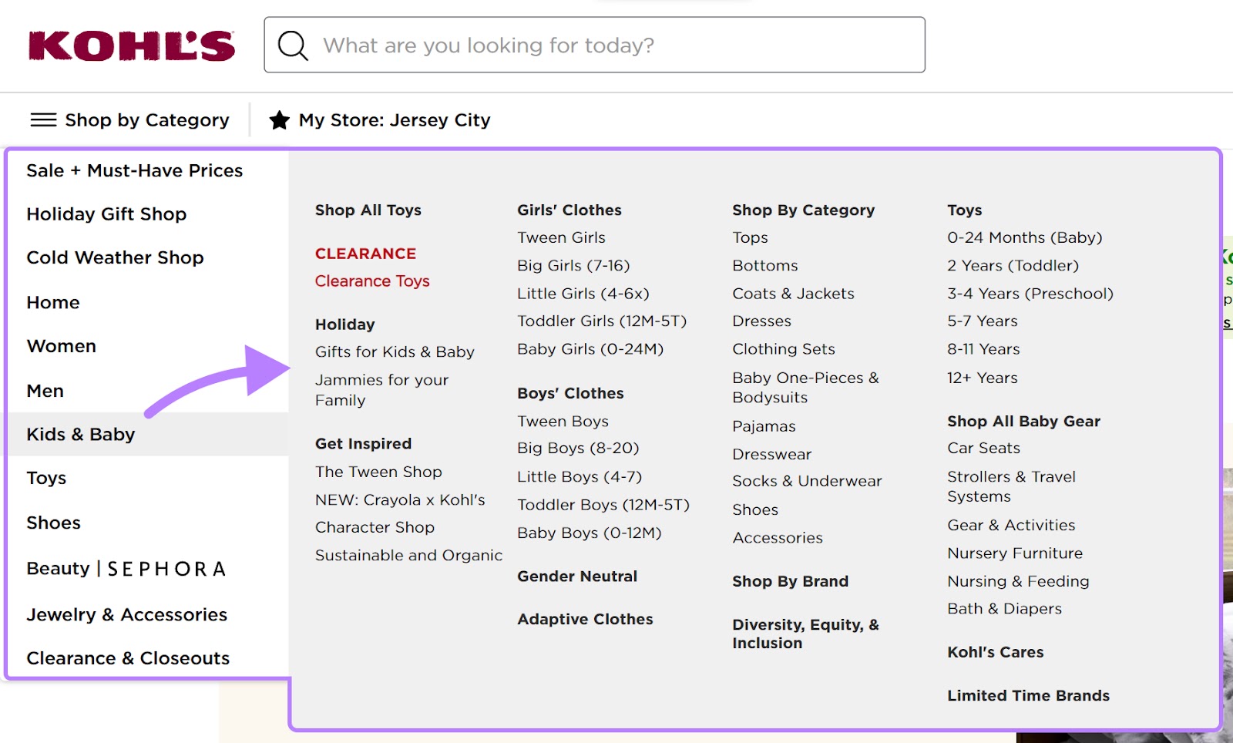Screen dimensions: 1233x743
Task: Open Gifts for Kids & Baby
Action: point(394,351)
